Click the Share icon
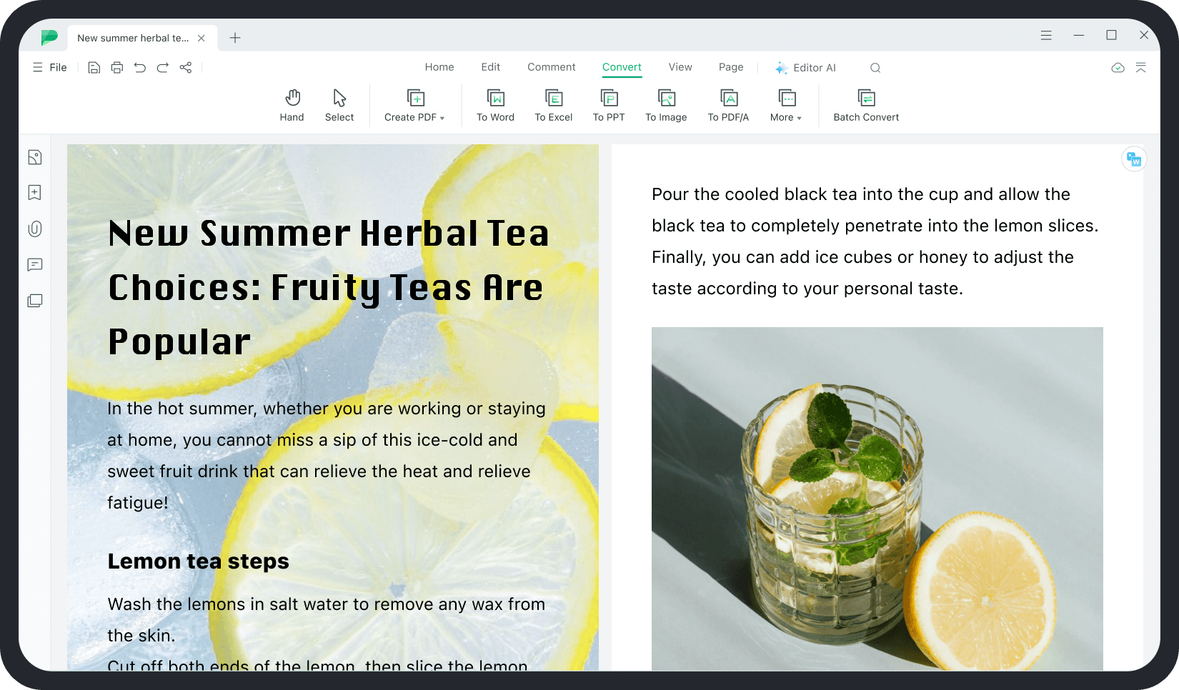Image resolution: width=1179 pixels, height=690 pixels. 186,67
